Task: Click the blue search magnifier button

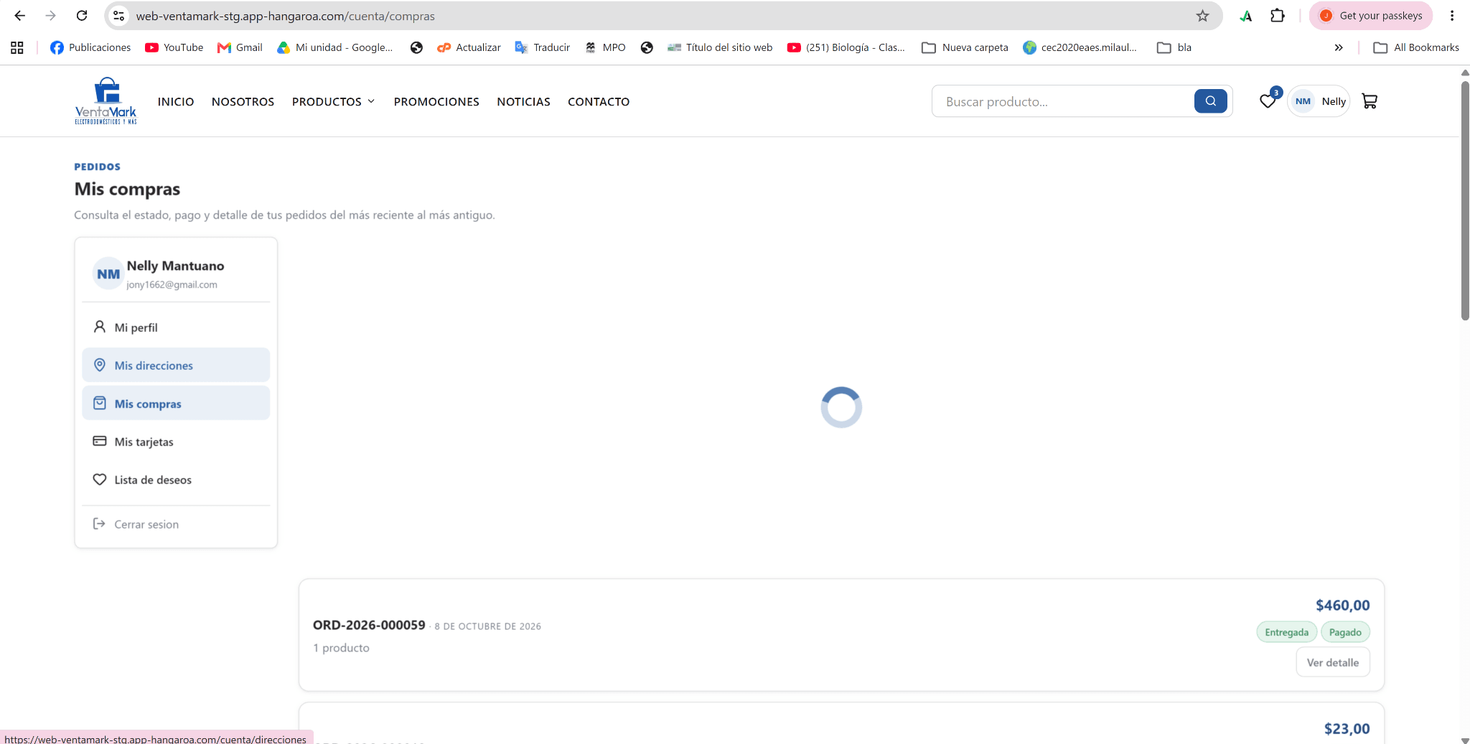Action: click(x=1211, y=101)
